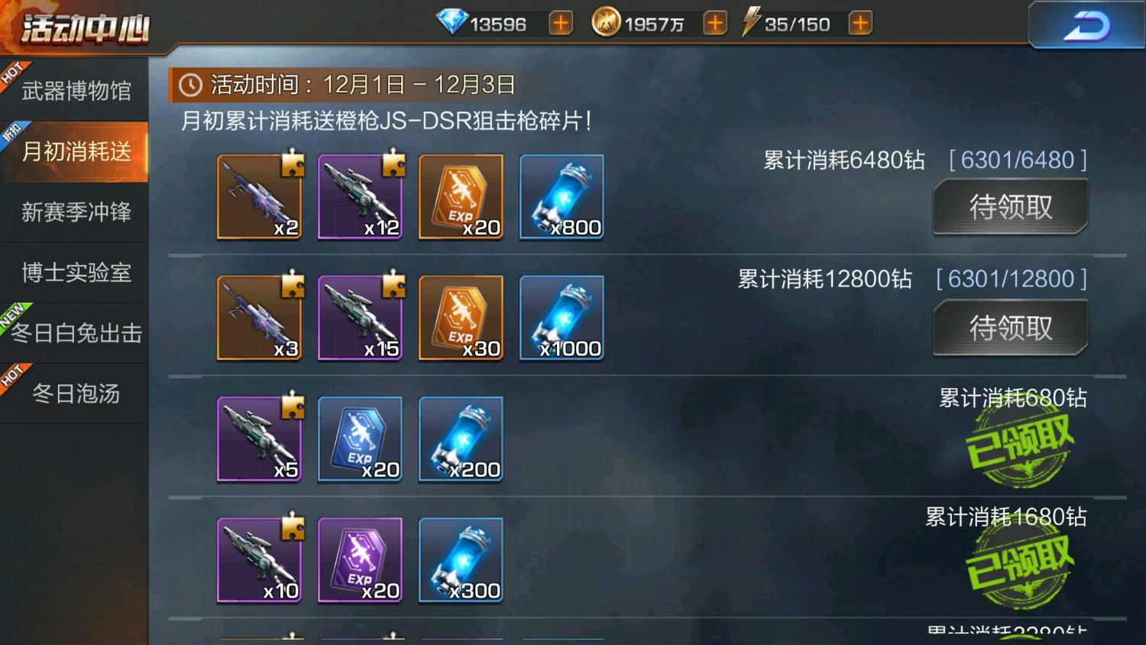Viewport: 1146px width, 645px height.
Task: Tap the x300 blue canister reward
Action: pyautogui.click(x=461, y=560)
